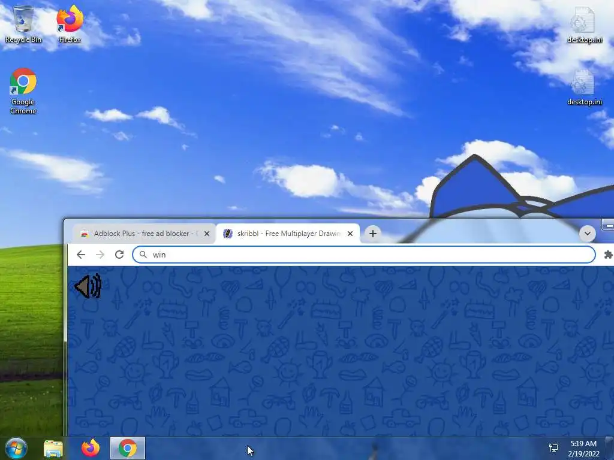Select the lower desktop.ini file icon

tap(584, 87)
